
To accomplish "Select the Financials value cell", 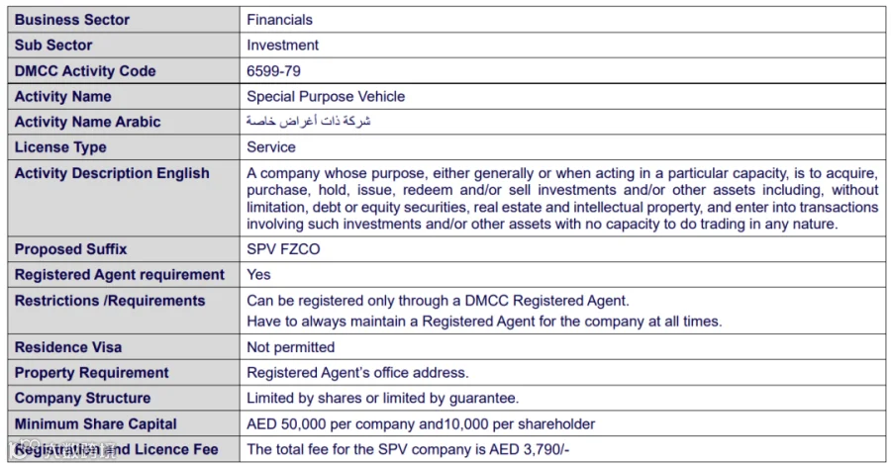I will point(562,20).
